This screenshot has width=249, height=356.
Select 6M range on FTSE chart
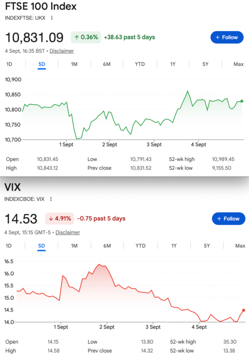[107, 64]
